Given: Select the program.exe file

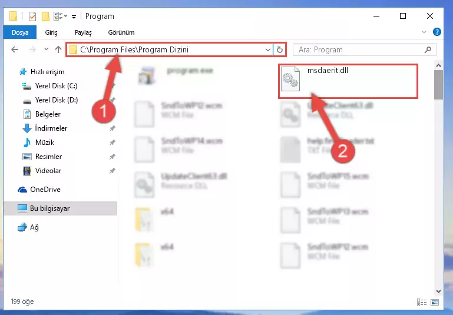Looking at the screenshot, I should tap(190, 71).
